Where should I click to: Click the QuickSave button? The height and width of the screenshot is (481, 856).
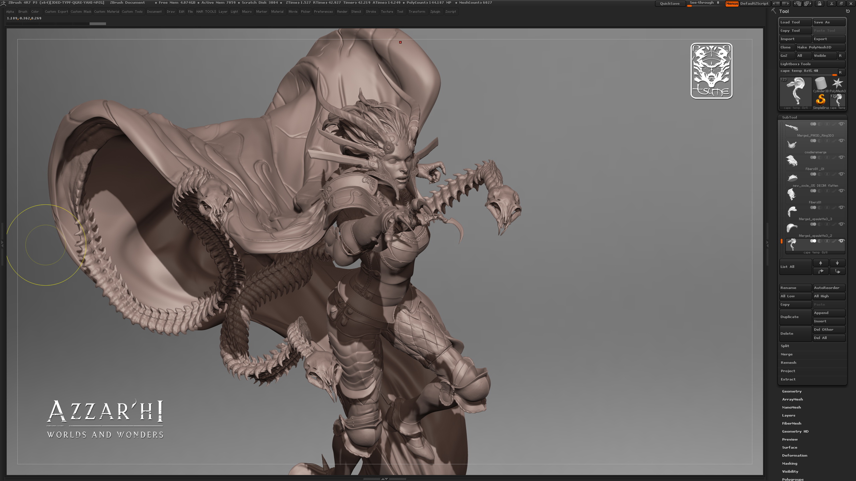[x=670, y=4]
